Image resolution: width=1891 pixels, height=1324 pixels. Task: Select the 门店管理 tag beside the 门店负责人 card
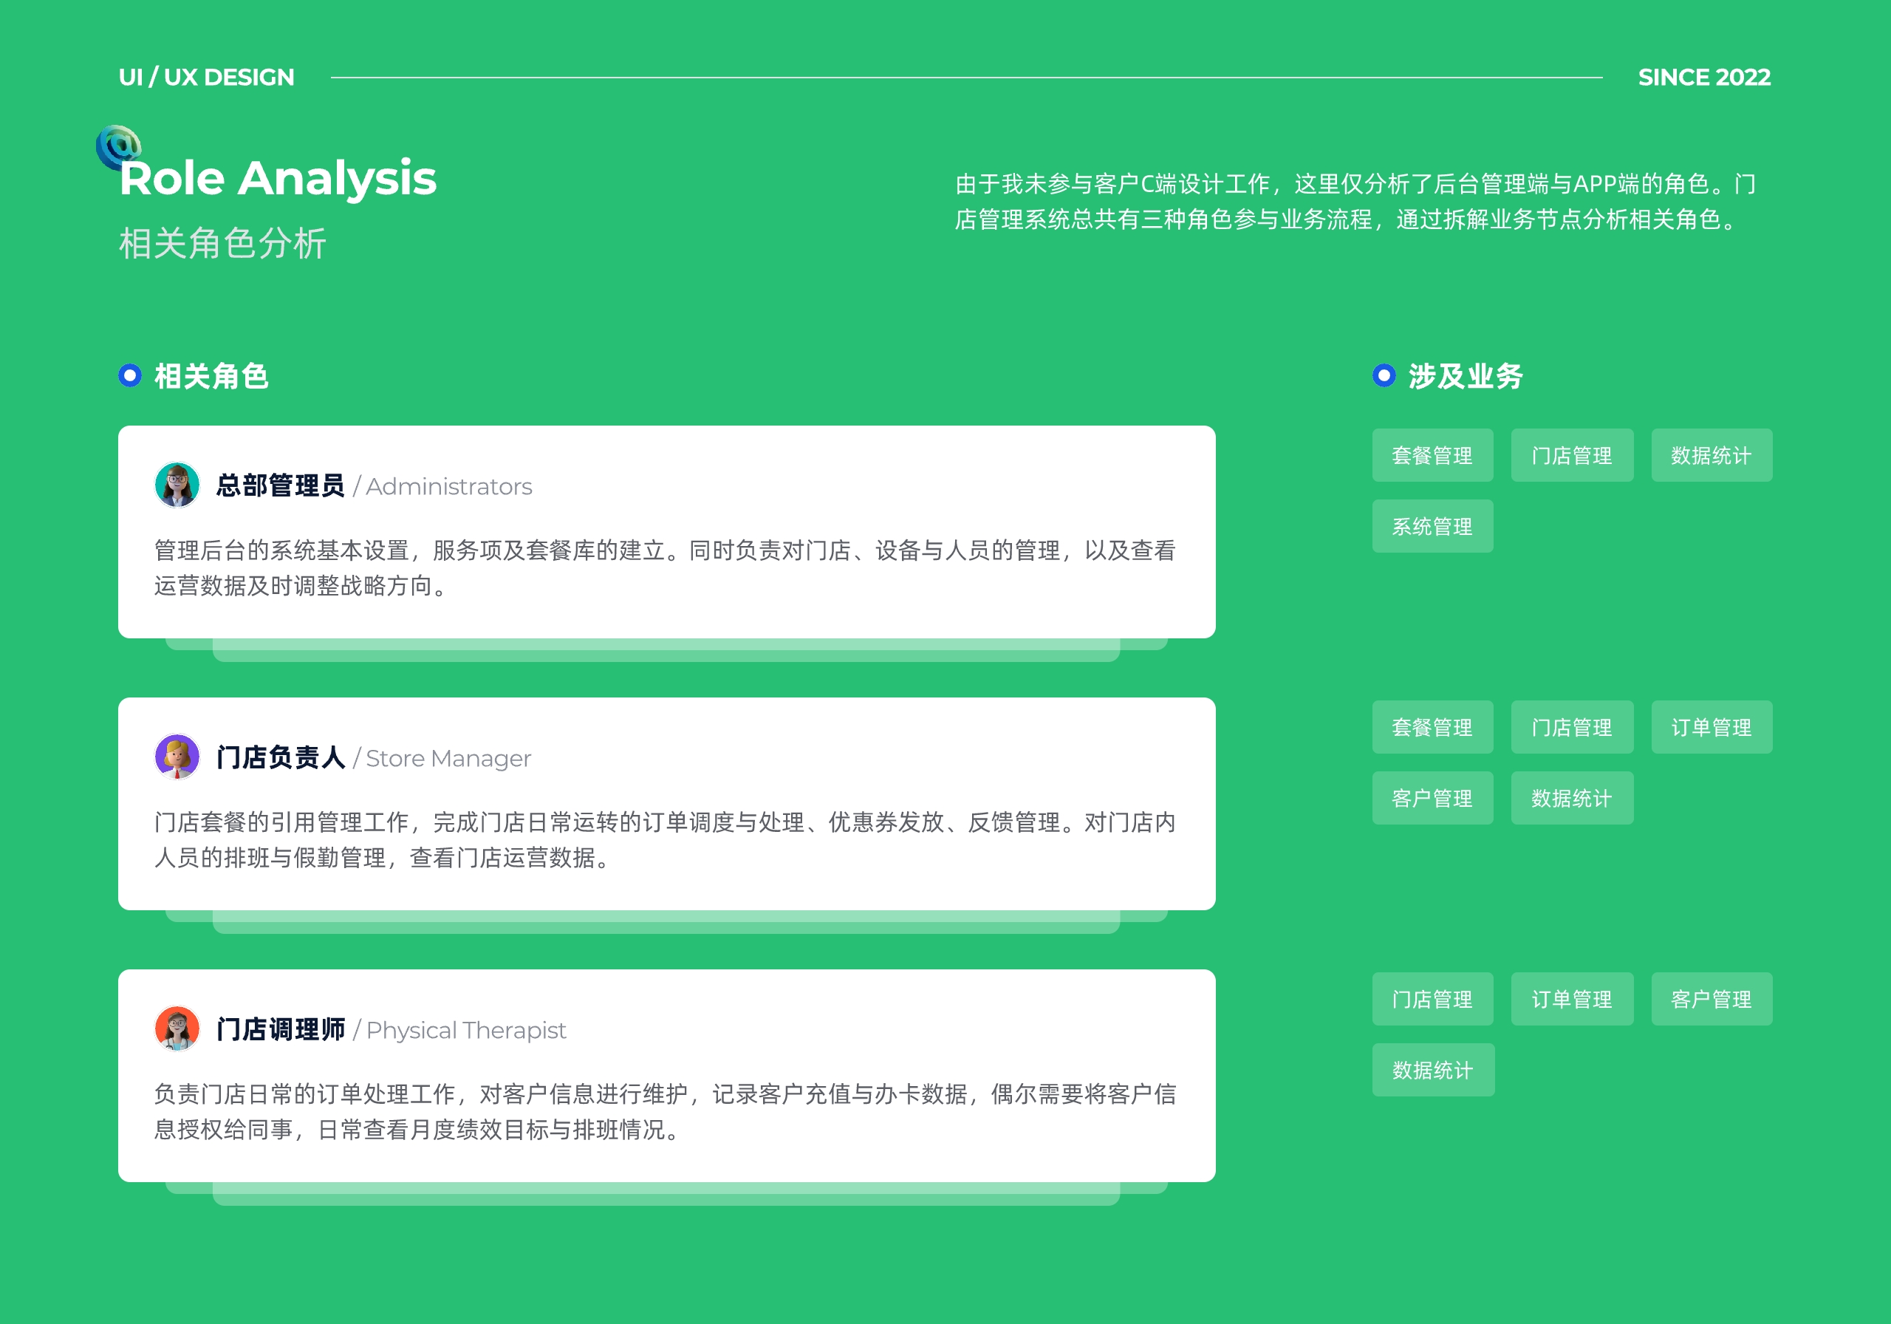tap(1571, 727)
